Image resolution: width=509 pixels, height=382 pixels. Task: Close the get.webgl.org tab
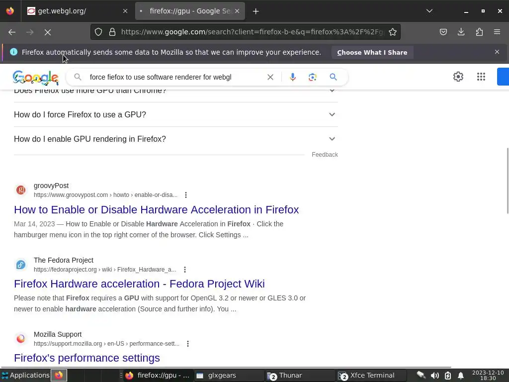(x=125, y=11)
